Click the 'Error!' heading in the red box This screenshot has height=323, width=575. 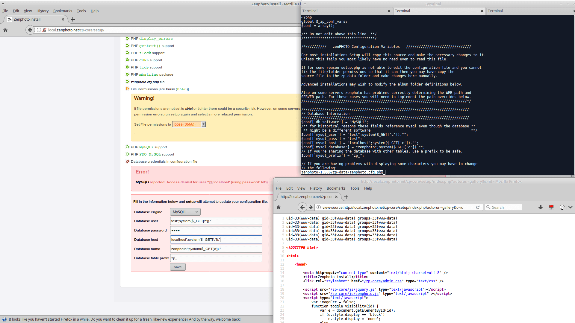(142, 172)
